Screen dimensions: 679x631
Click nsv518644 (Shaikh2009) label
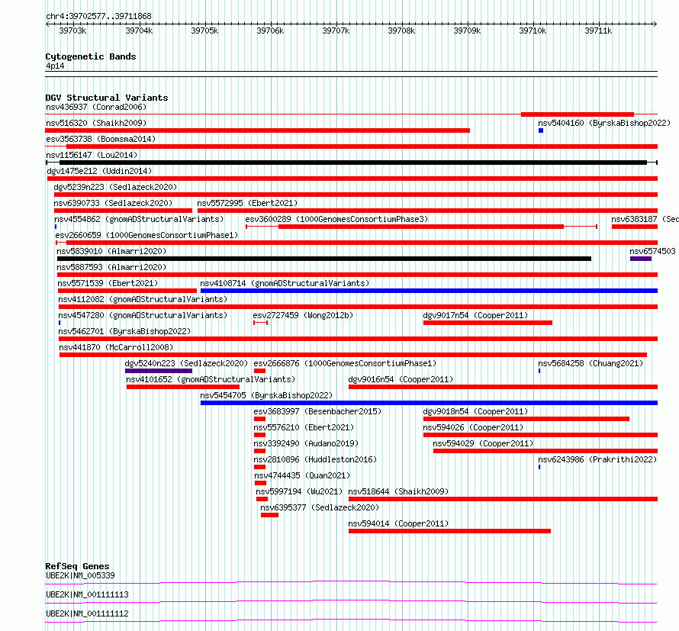pos(398,491)
